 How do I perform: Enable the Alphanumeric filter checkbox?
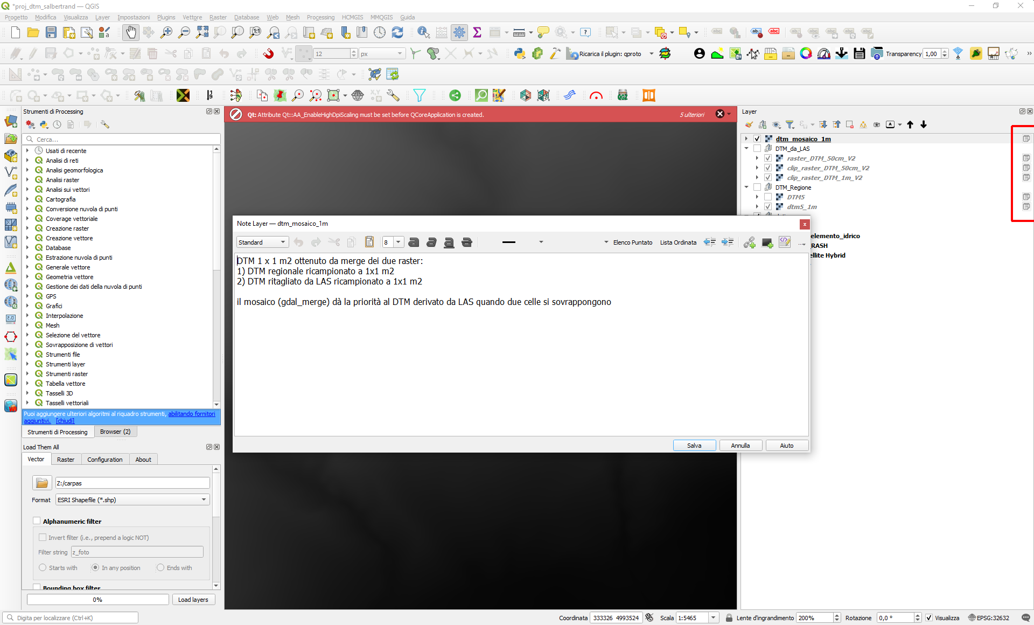click(37, 520)
